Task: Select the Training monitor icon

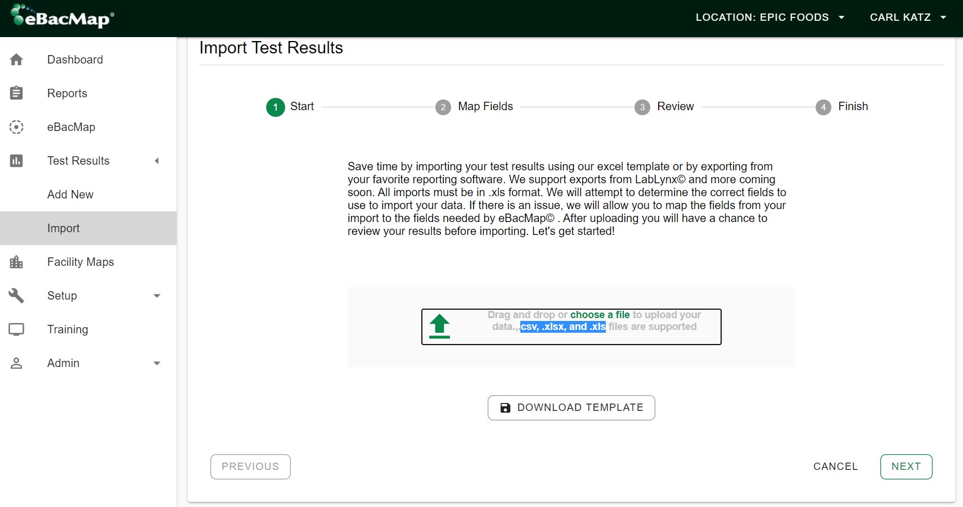Action: tap(16, 329)
